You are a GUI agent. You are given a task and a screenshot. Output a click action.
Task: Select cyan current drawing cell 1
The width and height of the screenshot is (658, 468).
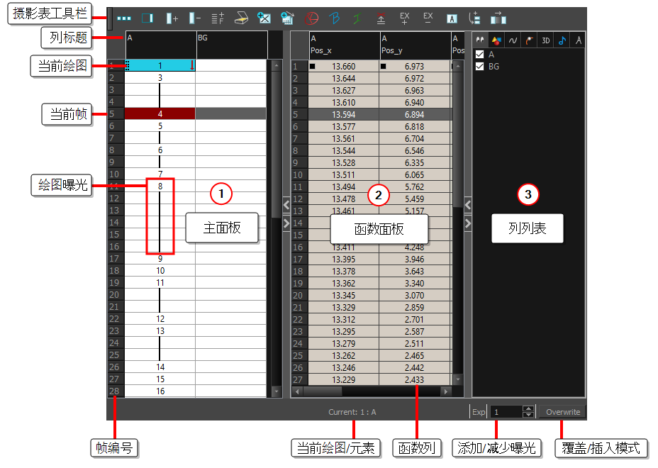pyautogui.click(x=160, y=65)
